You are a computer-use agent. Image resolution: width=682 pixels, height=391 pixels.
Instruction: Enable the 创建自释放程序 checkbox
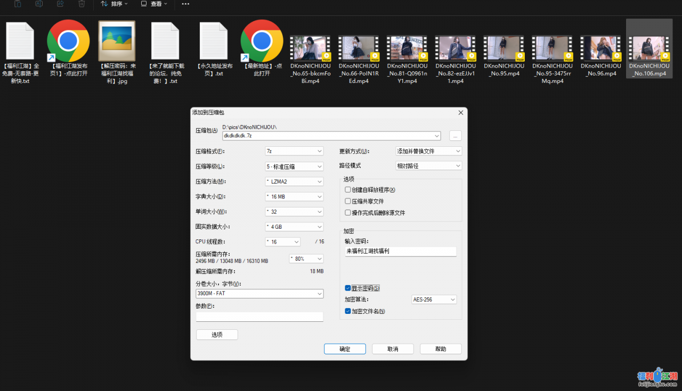347,189
